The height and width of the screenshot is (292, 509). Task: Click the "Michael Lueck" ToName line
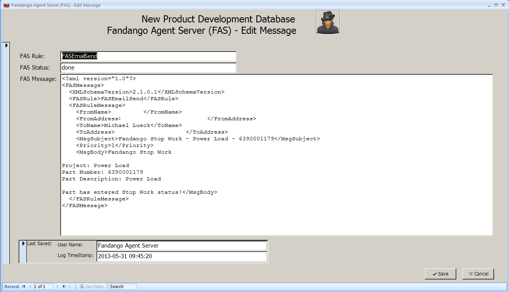pos(129,125)
